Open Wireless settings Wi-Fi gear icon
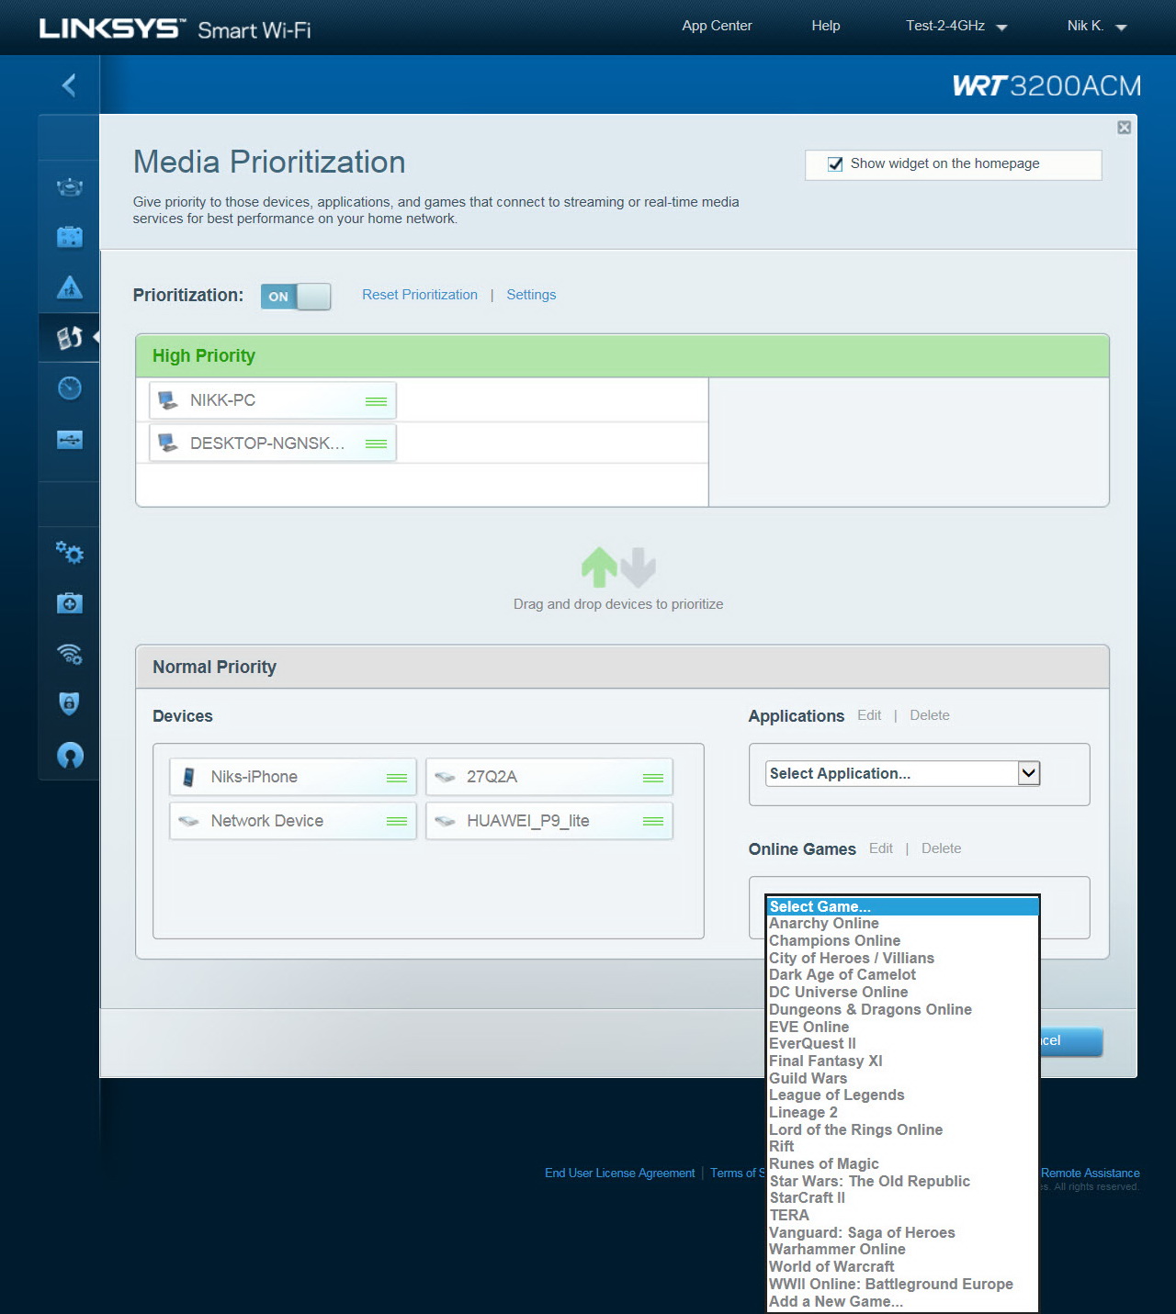This screenshot has height=1314, width=1176. (70, 654)
